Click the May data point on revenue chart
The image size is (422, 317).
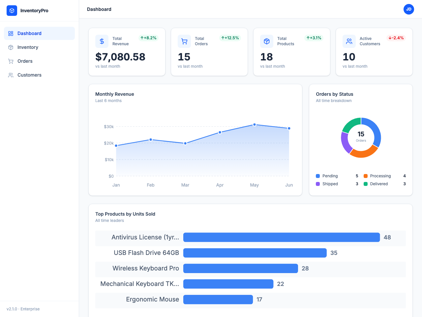pos(255,125)
